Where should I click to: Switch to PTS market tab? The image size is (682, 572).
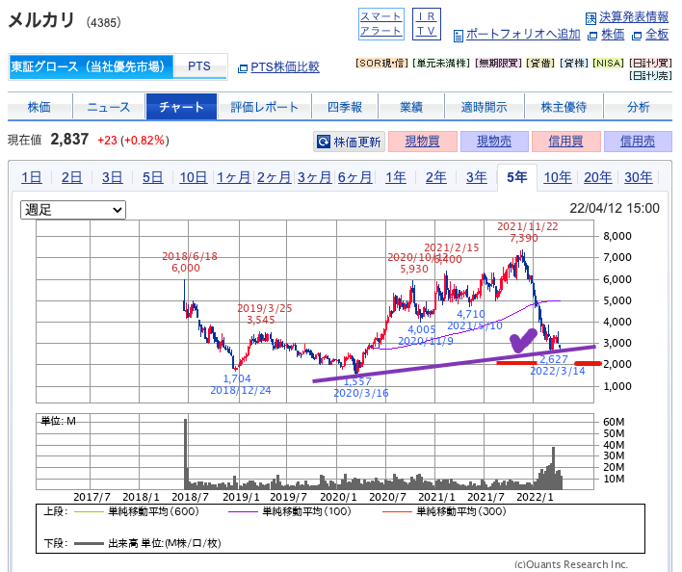(x=199, y=66)
